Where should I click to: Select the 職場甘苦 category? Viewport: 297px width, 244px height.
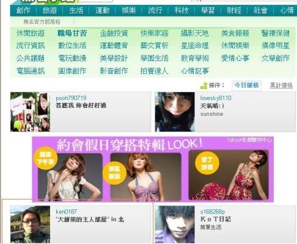coord(72,33)
